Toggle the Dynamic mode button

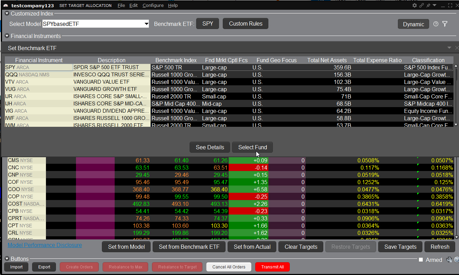tap(413, 24)
